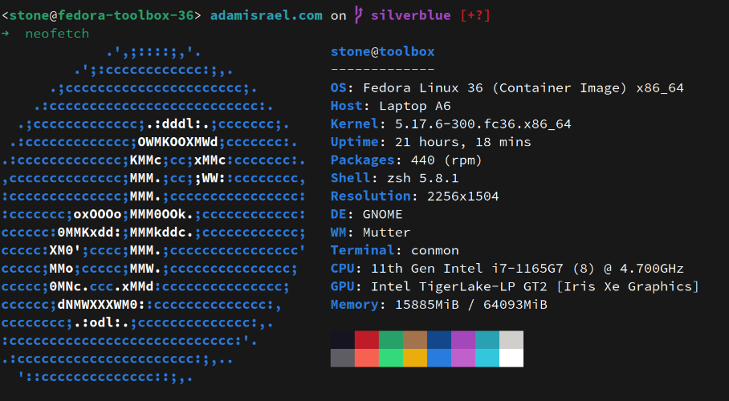Click the 'Memory' label
This screenshot has width=729, height=401.
pos(354,305)
